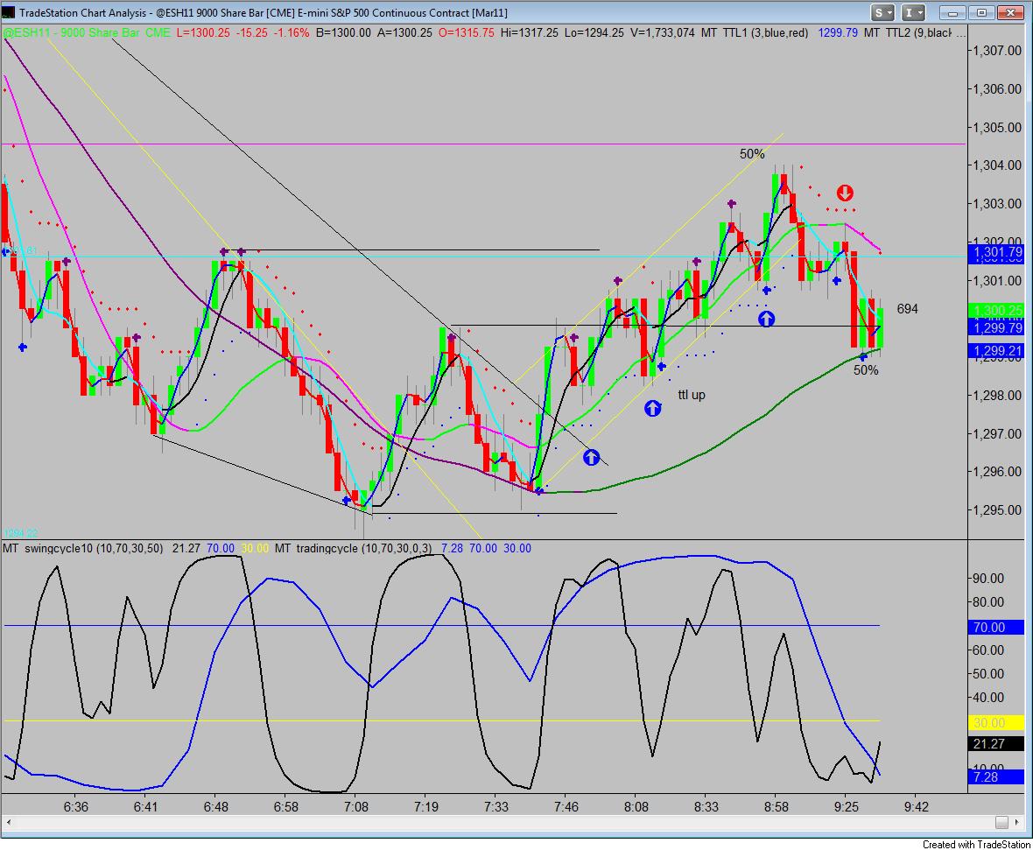Screen dimensions: 1033x850
Task: Select the MT tradingcycle (10,70,30,0,3) label
Action: [x=353, y=548]
